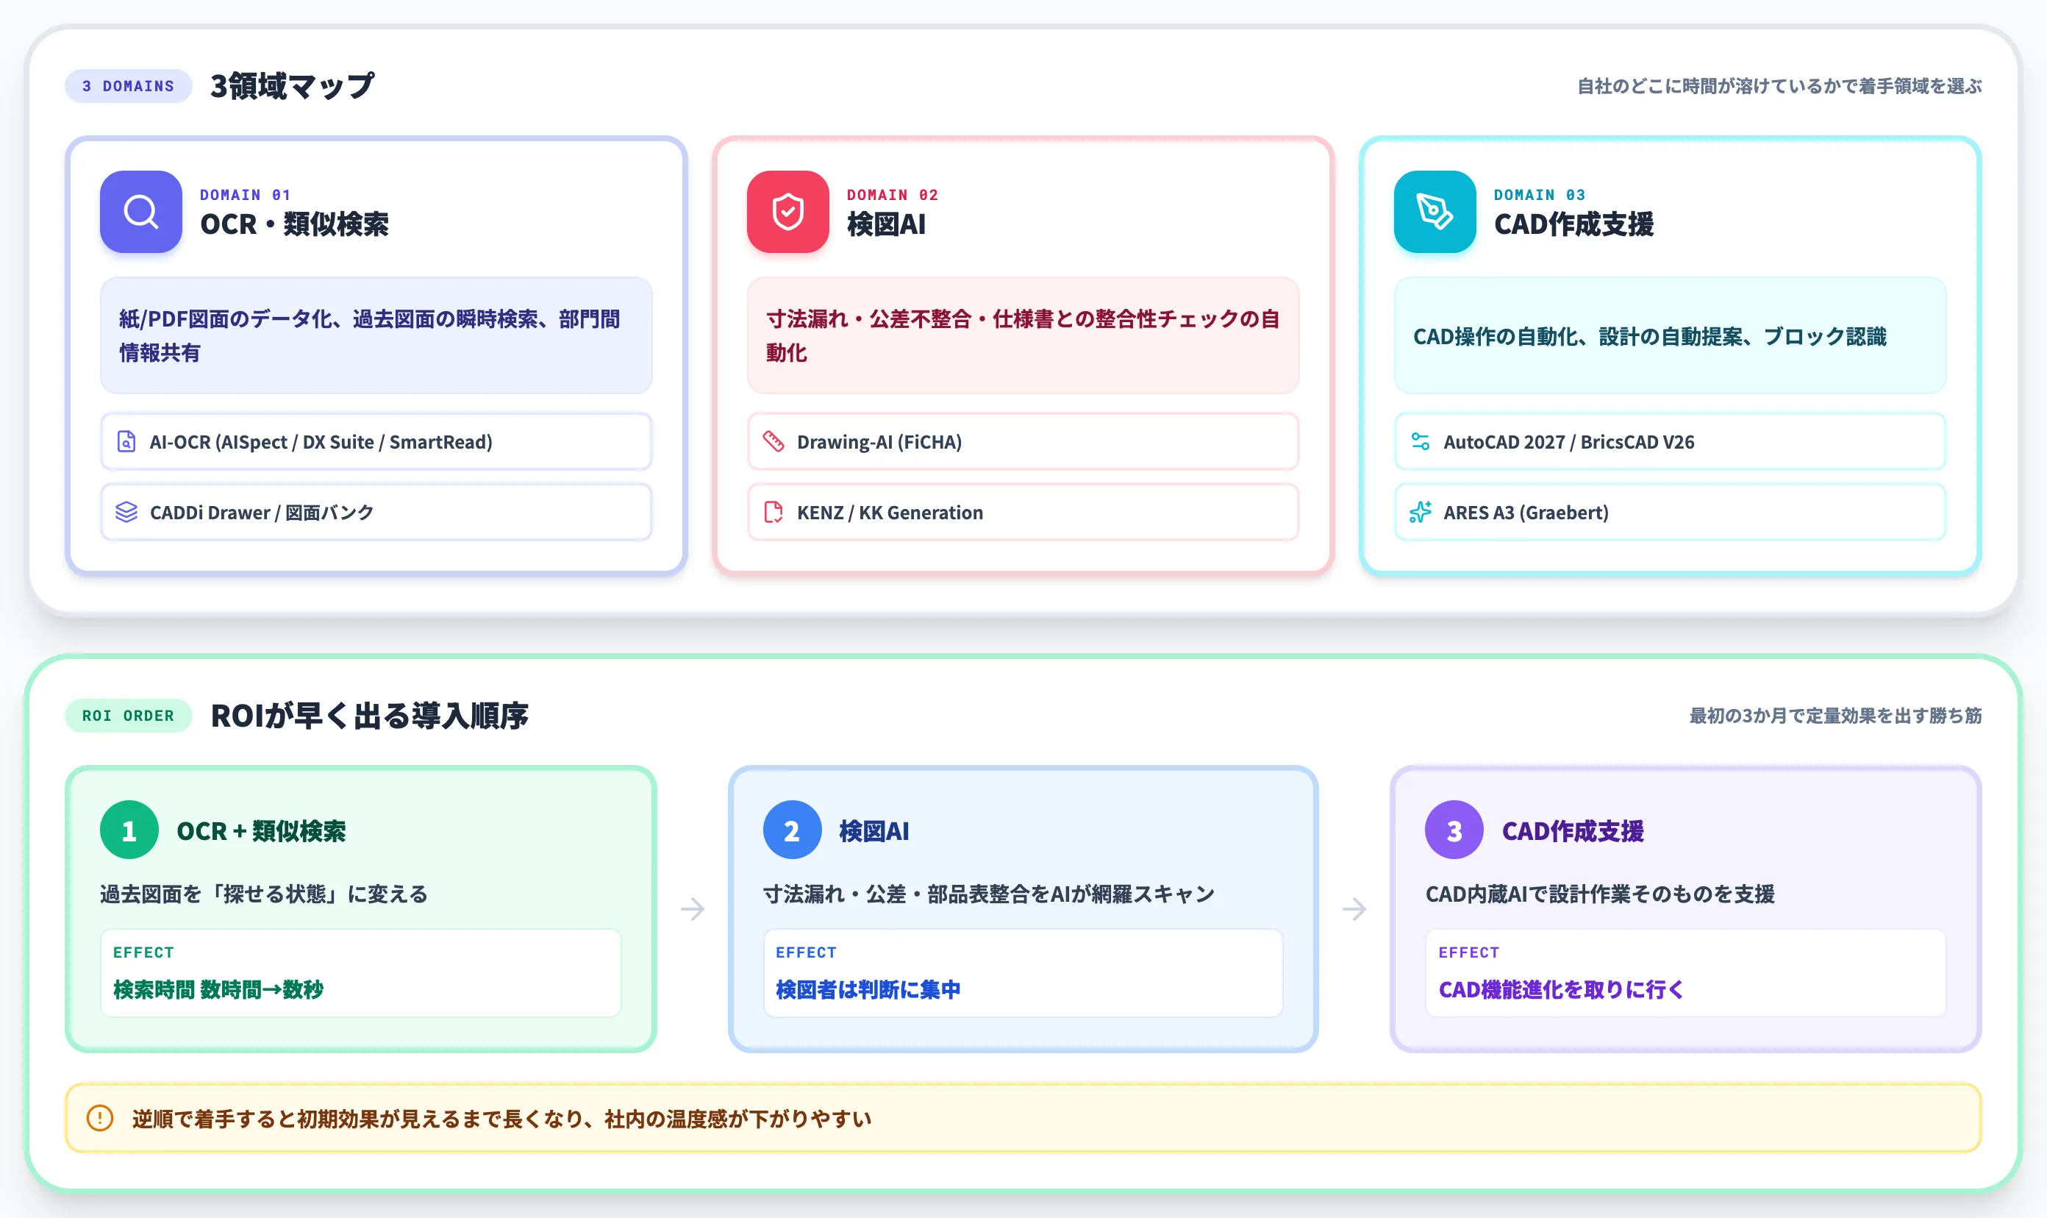Click the DOMAIN 03 label
The width and height of the screenshot is (2047, 1218).
1539,194
